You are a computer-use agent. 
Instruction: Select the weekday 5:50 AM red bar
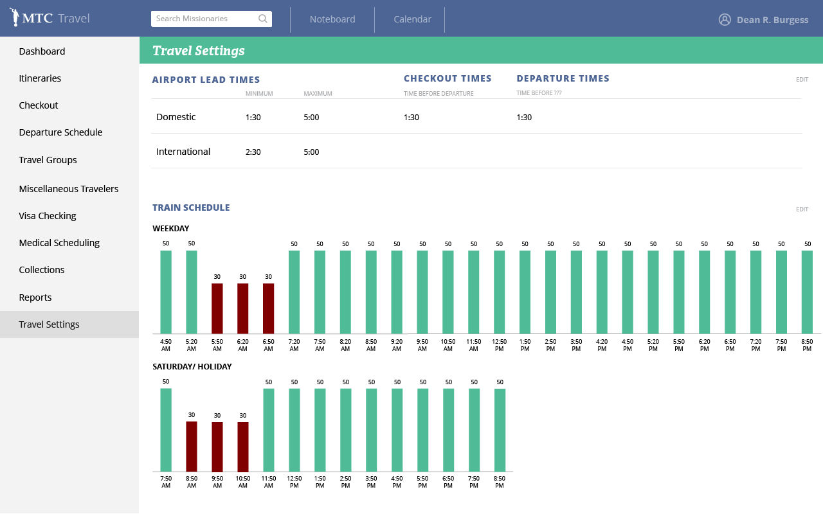pos(217,308)
